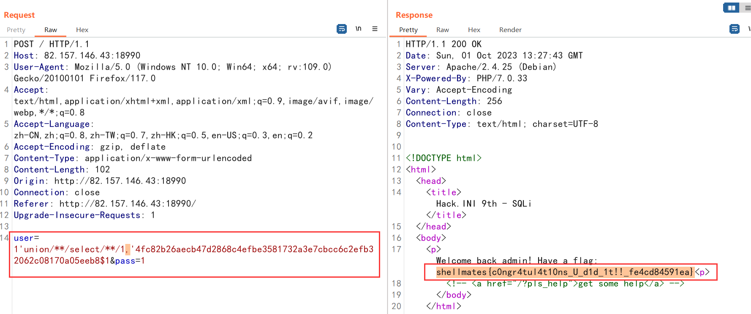
Task: Click 'Gecko/20100101 Firefox/117.0' text
Action: tap(84, 78)
